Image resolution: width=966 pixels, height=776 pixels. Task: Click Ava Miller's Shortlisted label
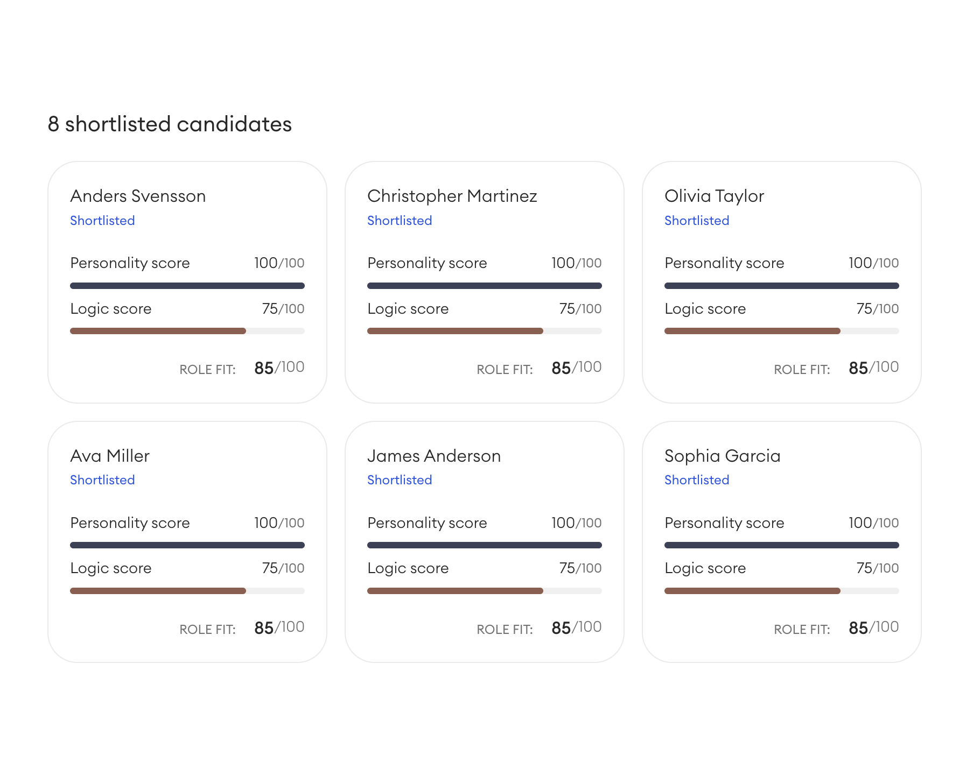click(102, 480)
